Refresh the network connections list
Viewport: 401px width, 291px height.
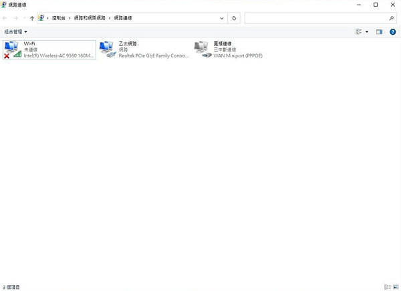[x=234, y=18]
